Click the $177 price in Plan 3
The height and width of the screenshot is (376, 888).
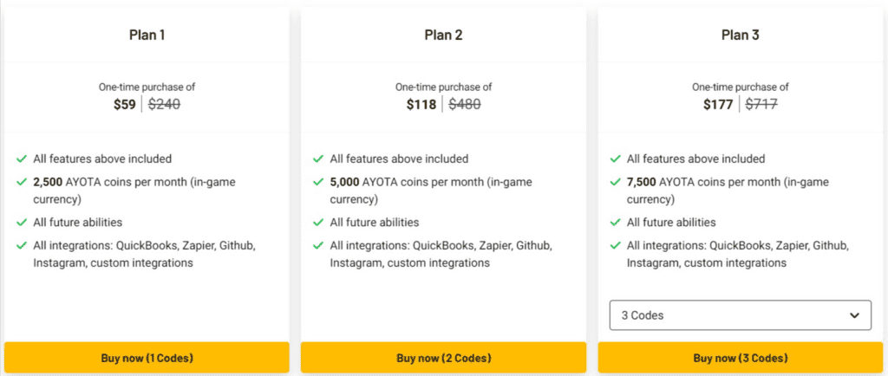718,105
